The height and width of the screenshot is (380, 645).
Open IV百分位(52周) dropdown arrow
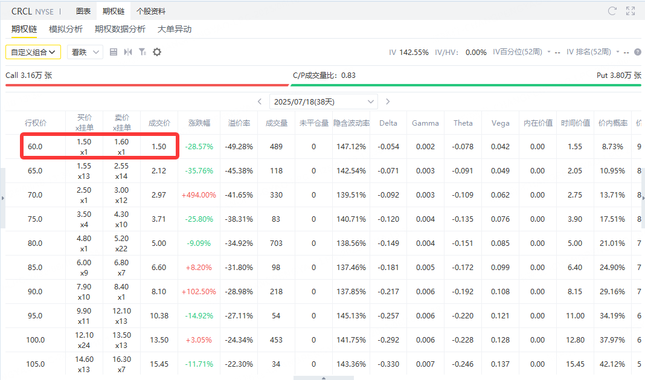[x=549, y=52]
